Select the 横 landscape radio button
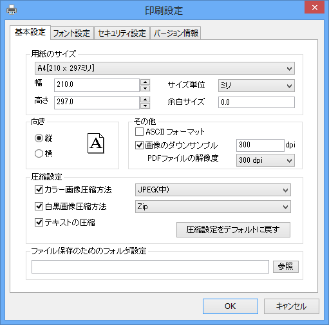 point(39,153)
